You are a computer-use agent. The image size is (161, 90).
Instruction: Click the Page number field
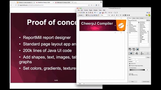pyautogui.click(x=135, y=59)
